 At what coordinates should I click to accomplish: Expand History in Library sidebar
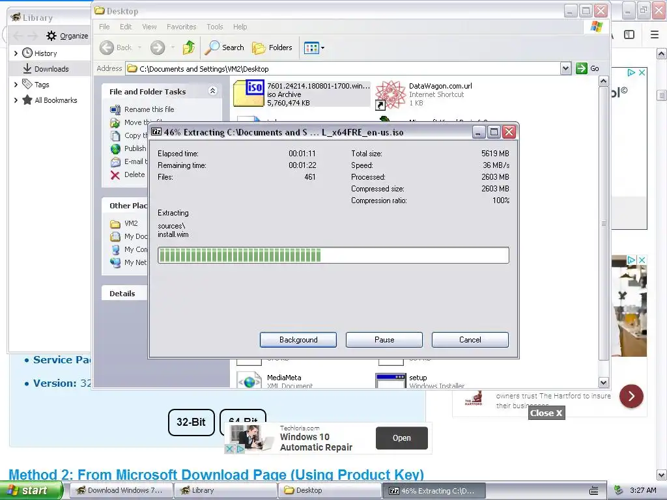tap(16, 53)
